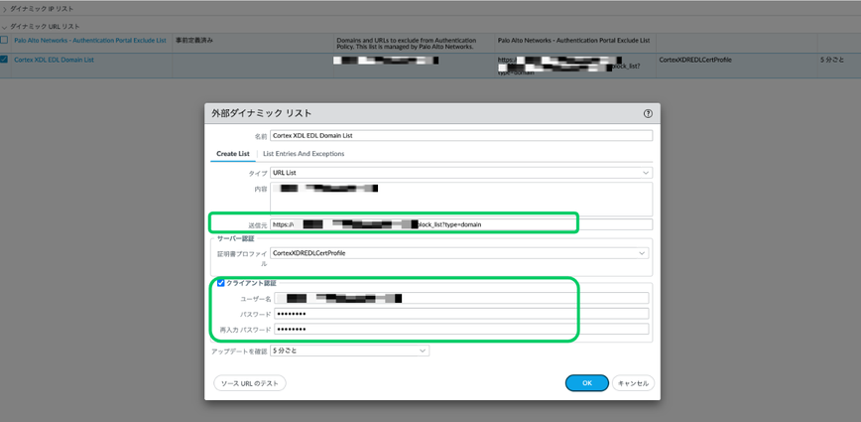Click the OK button
The height and width of the screenshot is (422, 861).
[x=587, y=383]
